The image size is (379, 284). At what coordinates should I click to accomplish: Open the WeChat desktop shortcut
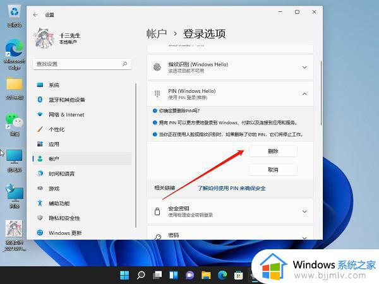pos(15,124)
